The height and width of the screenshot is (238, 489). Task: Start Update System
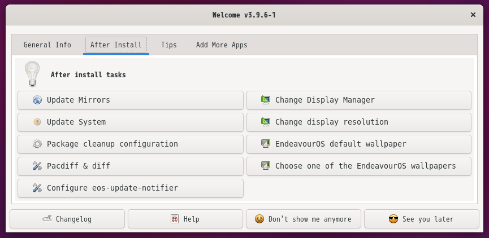click(x=131, y=122)
